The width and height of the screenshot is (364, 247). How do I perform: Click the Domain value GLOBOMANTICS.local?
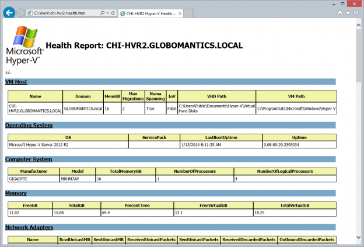coord(83,109)
